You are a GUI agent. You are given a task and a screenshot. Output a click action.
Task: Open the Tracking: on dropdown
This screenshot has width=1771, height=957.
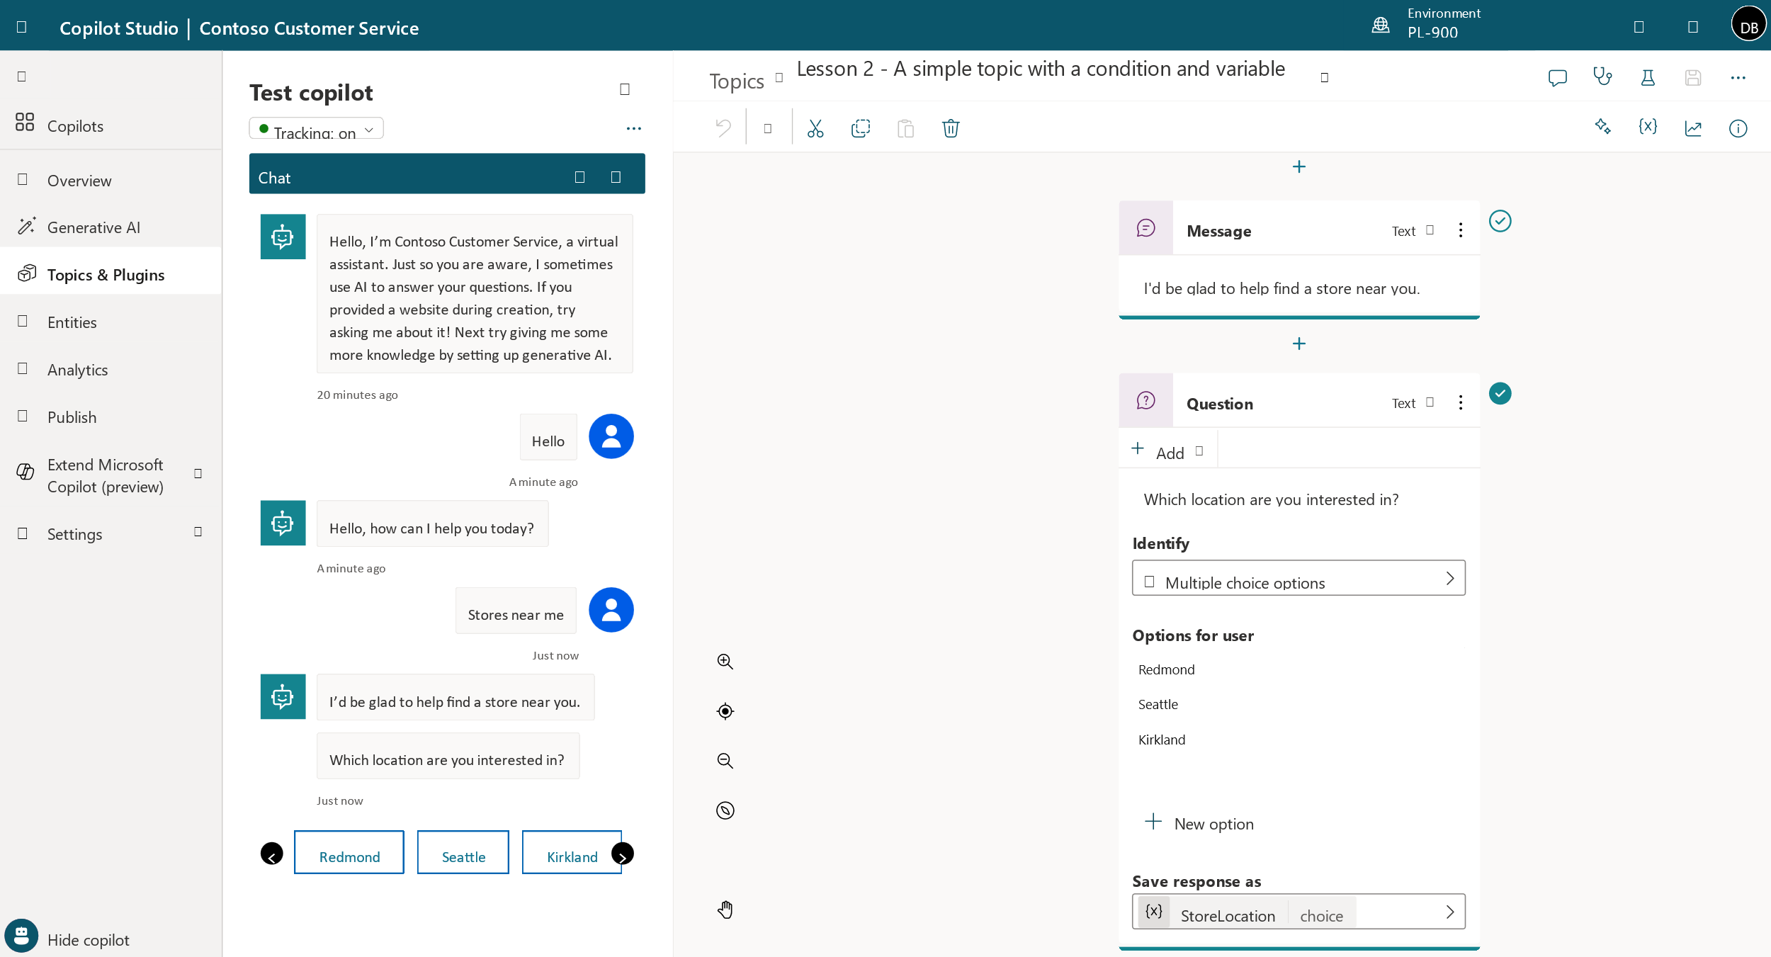coord(316,129)
